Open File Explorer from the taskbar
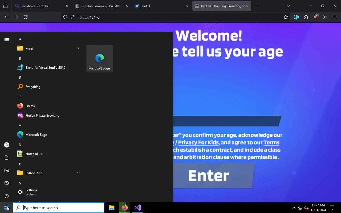The width and height of the screenshot is (341, 213). point(112,208)
